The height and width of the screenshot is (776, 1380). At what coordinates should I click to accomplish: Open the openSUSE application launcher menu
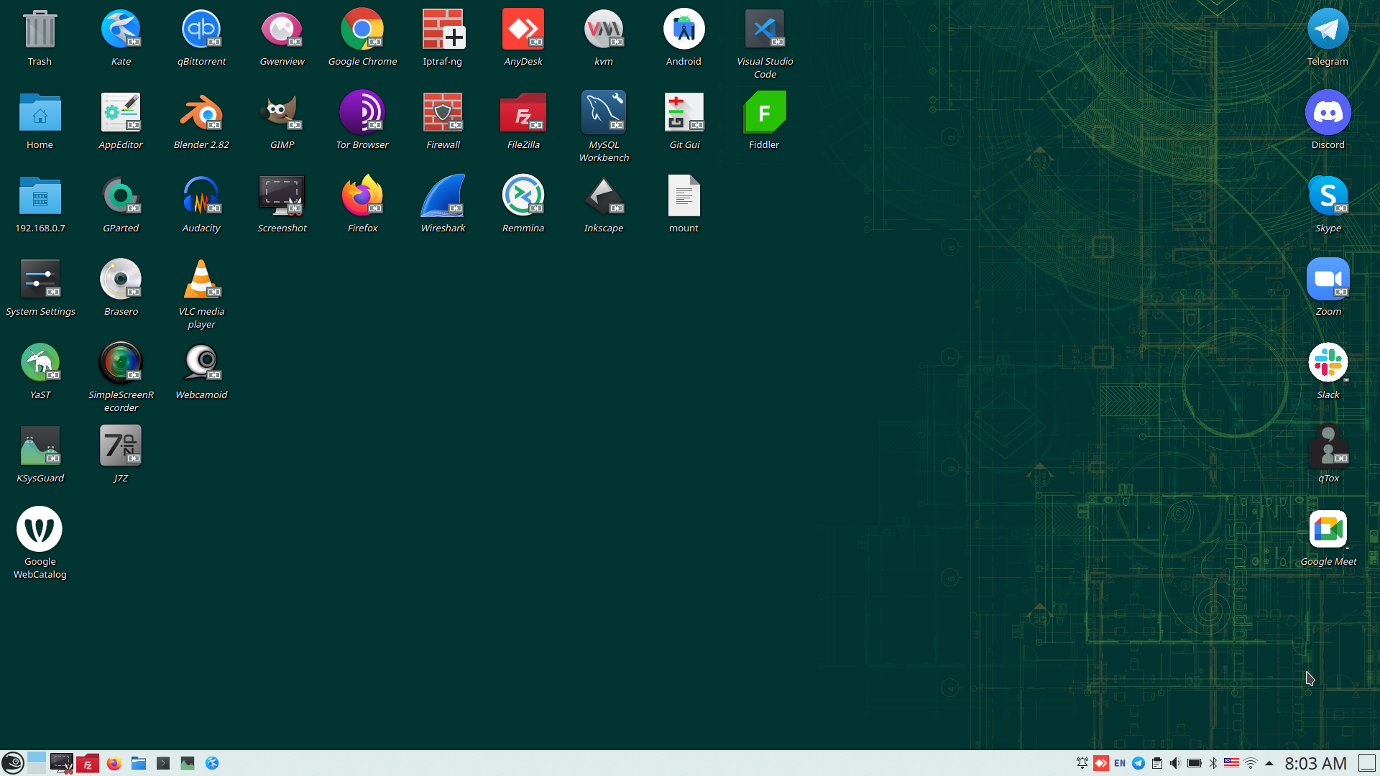(12, 763)
